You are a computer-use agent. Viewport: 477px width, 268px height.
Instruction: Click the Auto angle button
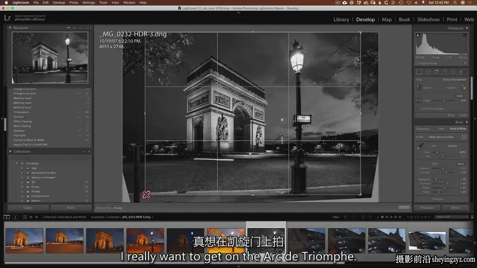(459, 96)
